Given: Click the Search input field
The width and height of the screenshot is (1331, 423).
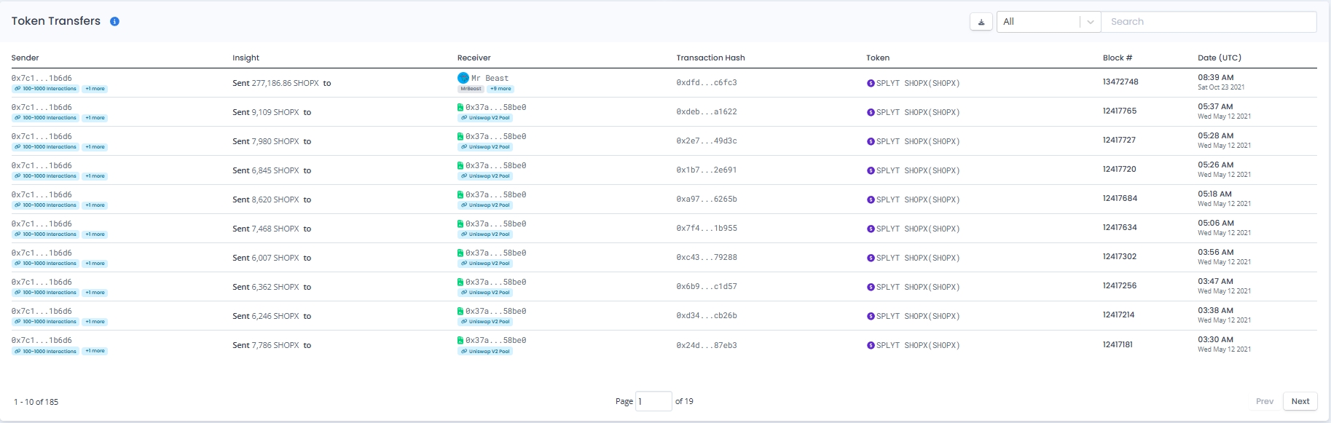Looking at the screenshot, I should tap(1208, 22).
